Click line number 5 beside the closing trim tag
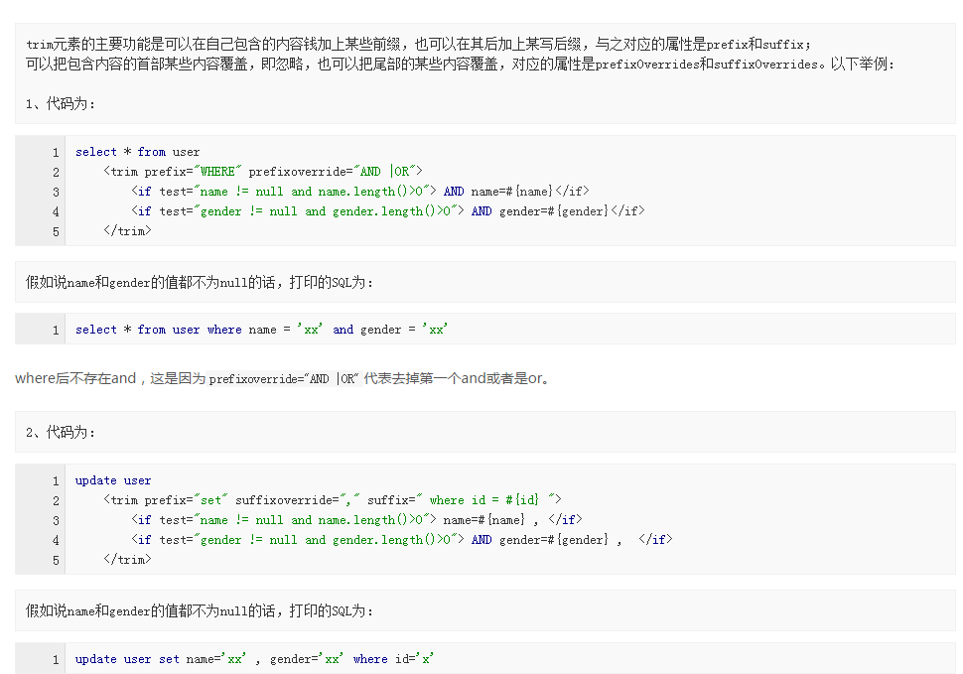 click(55, 230)
